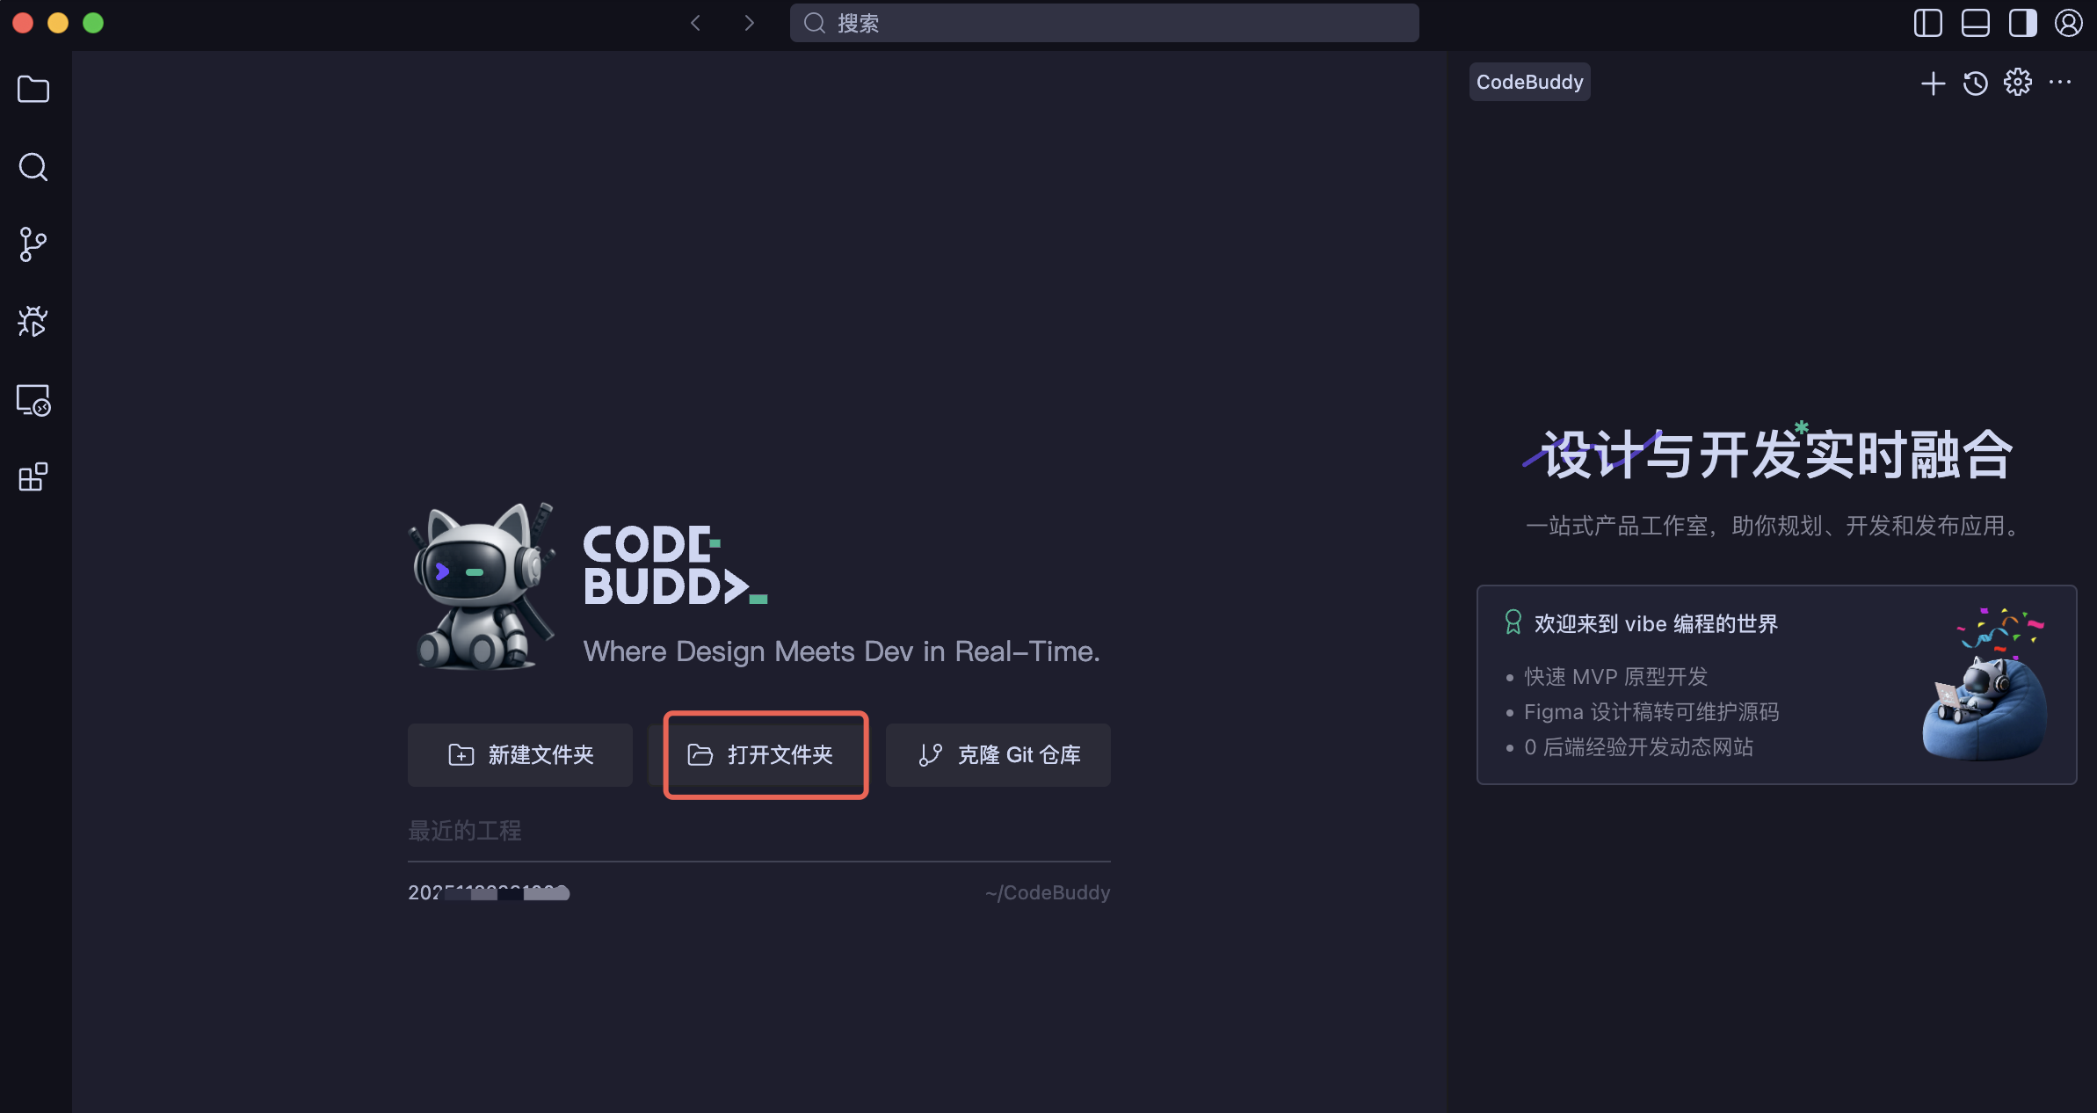Open the Explorer folder icon in sidebar
This screenshot has width=2097, height=1113.
[33, 90]
